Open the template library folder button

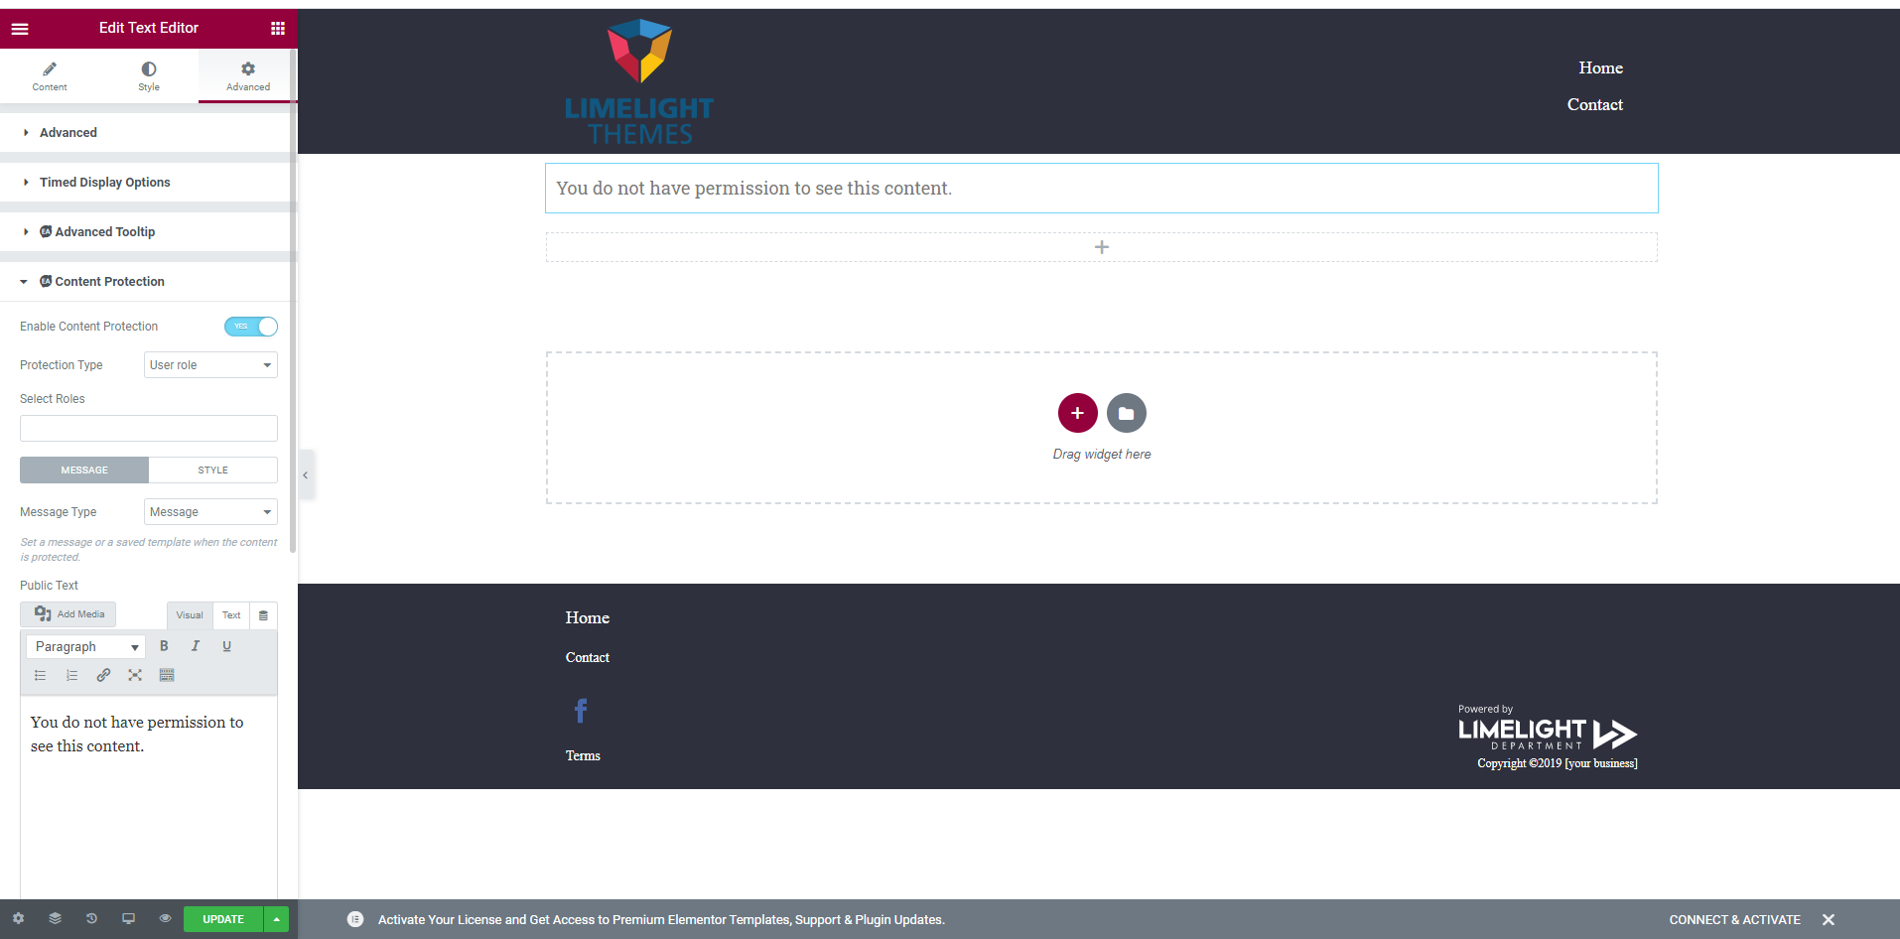(1126, 413)
